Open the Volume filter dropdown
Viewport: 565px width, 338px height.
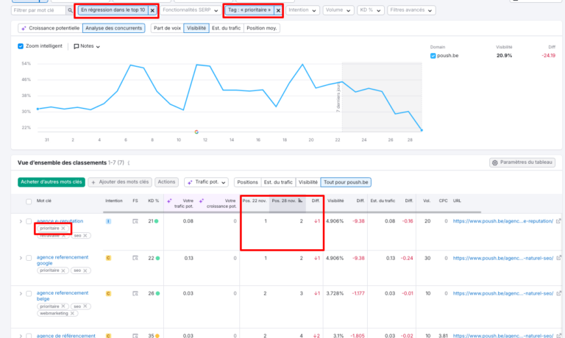point(338,10)
